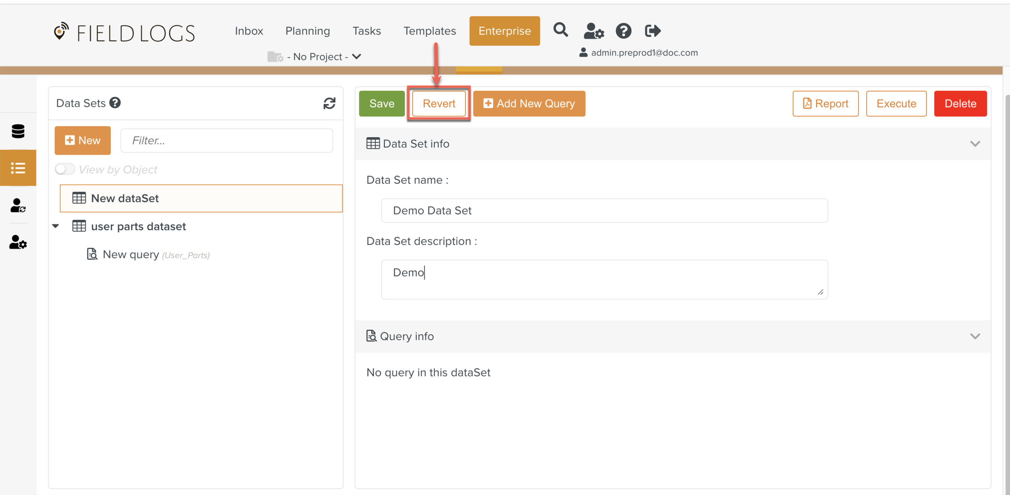Go to the Templates menu
Screen dimensions: 1010x495
coord(429,31)
